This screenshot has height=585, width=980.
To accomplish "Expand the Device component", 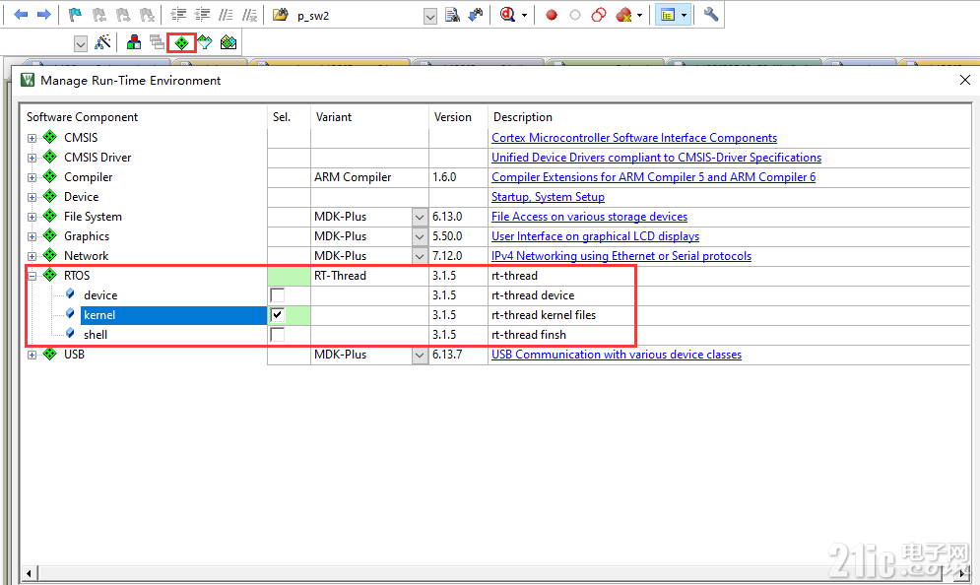I will coord(32,198).
